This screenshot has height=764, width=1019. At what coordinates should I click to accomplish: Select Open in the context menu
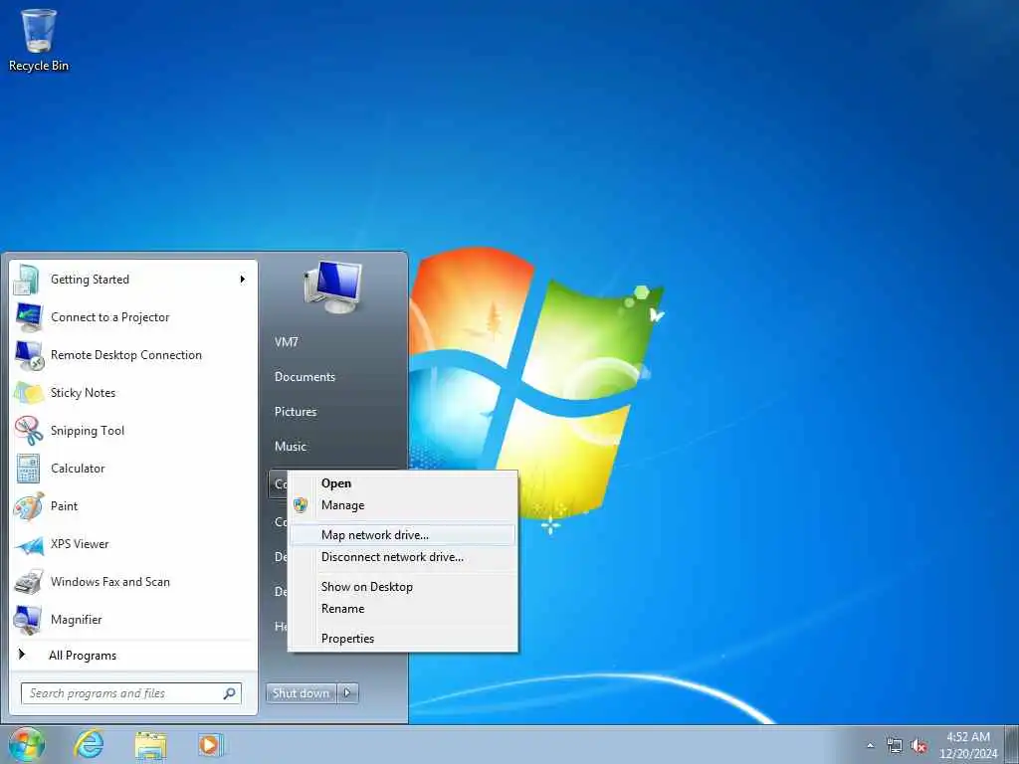[403, 483]
